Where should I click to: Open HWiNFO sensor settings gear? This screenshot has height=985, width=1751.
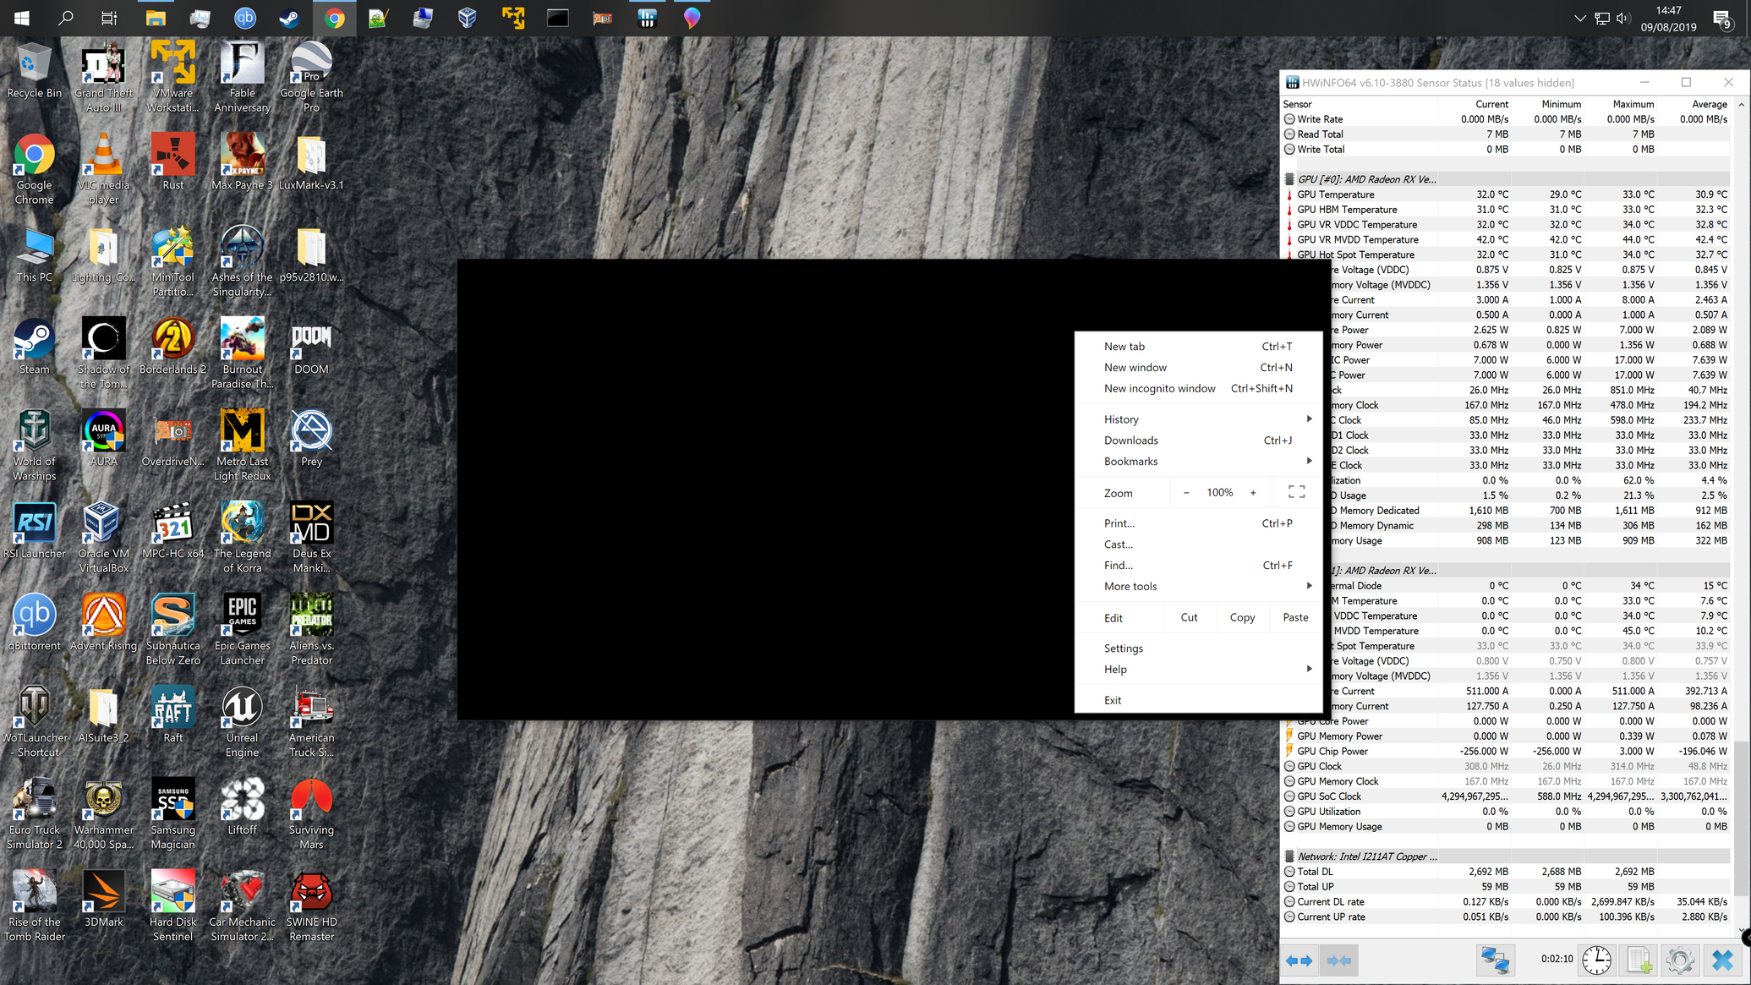coord(1679,960)
